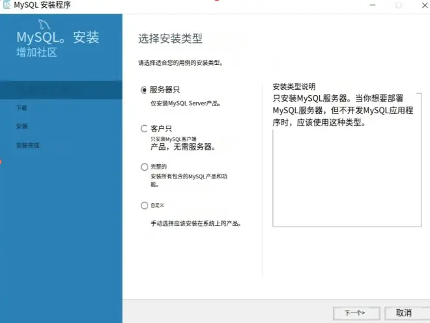Click the 安装类型说明 description text box
This screenshot has width=430, height=323.
coord(347,160)
